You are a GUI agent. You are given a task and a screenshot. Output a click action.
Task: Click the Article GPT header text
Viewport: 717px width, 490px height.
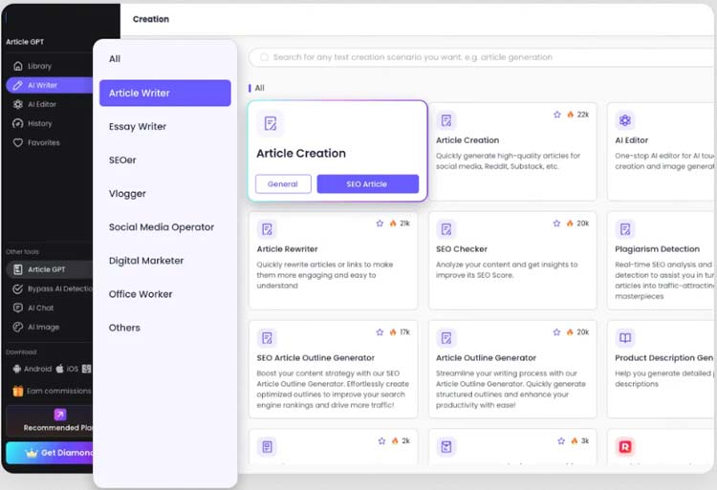(x=25, y=42)
